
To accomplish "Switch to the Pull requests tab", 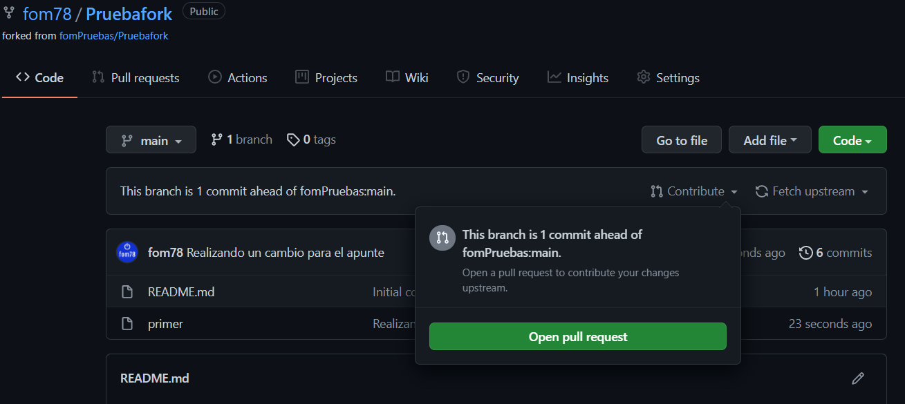I will pyautogui.click(x=136, y=77).
